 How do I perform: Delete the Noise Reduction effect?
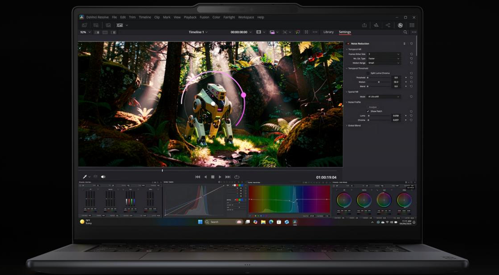pos(404,44)
